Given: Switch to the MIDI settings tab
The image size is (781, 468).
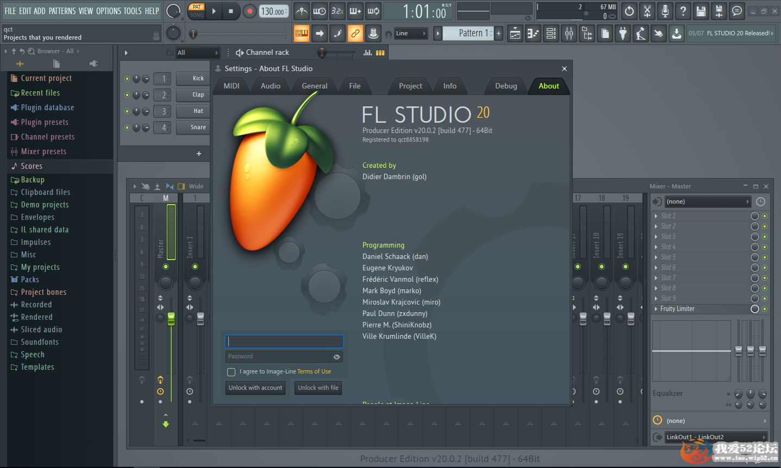Looking at the screenshot, I should pos(232,86).
